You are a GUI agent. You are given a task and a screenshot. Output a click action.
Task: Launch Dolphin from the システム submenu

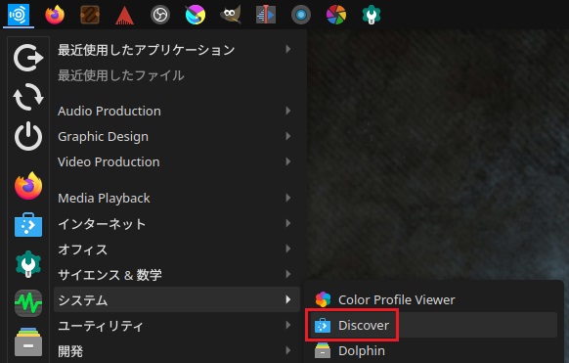434,350
